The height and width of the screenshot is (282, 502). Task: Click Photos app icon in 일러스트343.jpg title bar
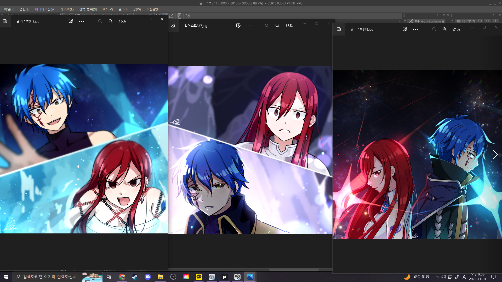tap(5, 21)
